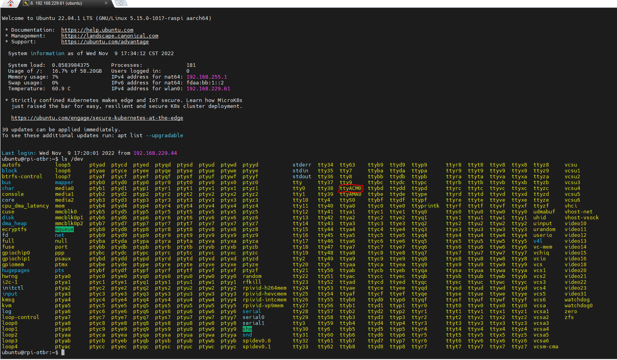617x360 pixels.
Task: Switch to the 192.168.229.61 (ubuntu) session tab
Action: pos(57,3)
